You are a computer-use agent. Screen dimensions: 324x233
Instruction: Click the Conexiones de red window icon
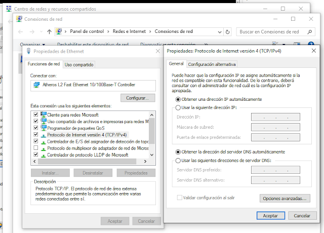point(19,19)
